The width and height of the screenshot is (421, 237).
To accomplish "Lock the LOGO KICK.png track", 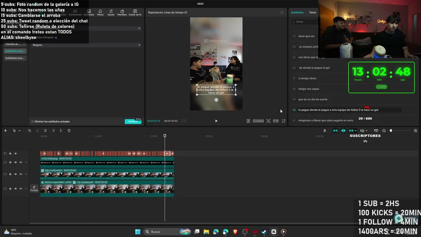I will click(10, 162).
